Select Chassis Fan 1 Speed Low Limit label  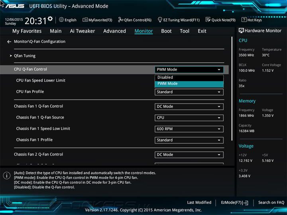(43, 129)
